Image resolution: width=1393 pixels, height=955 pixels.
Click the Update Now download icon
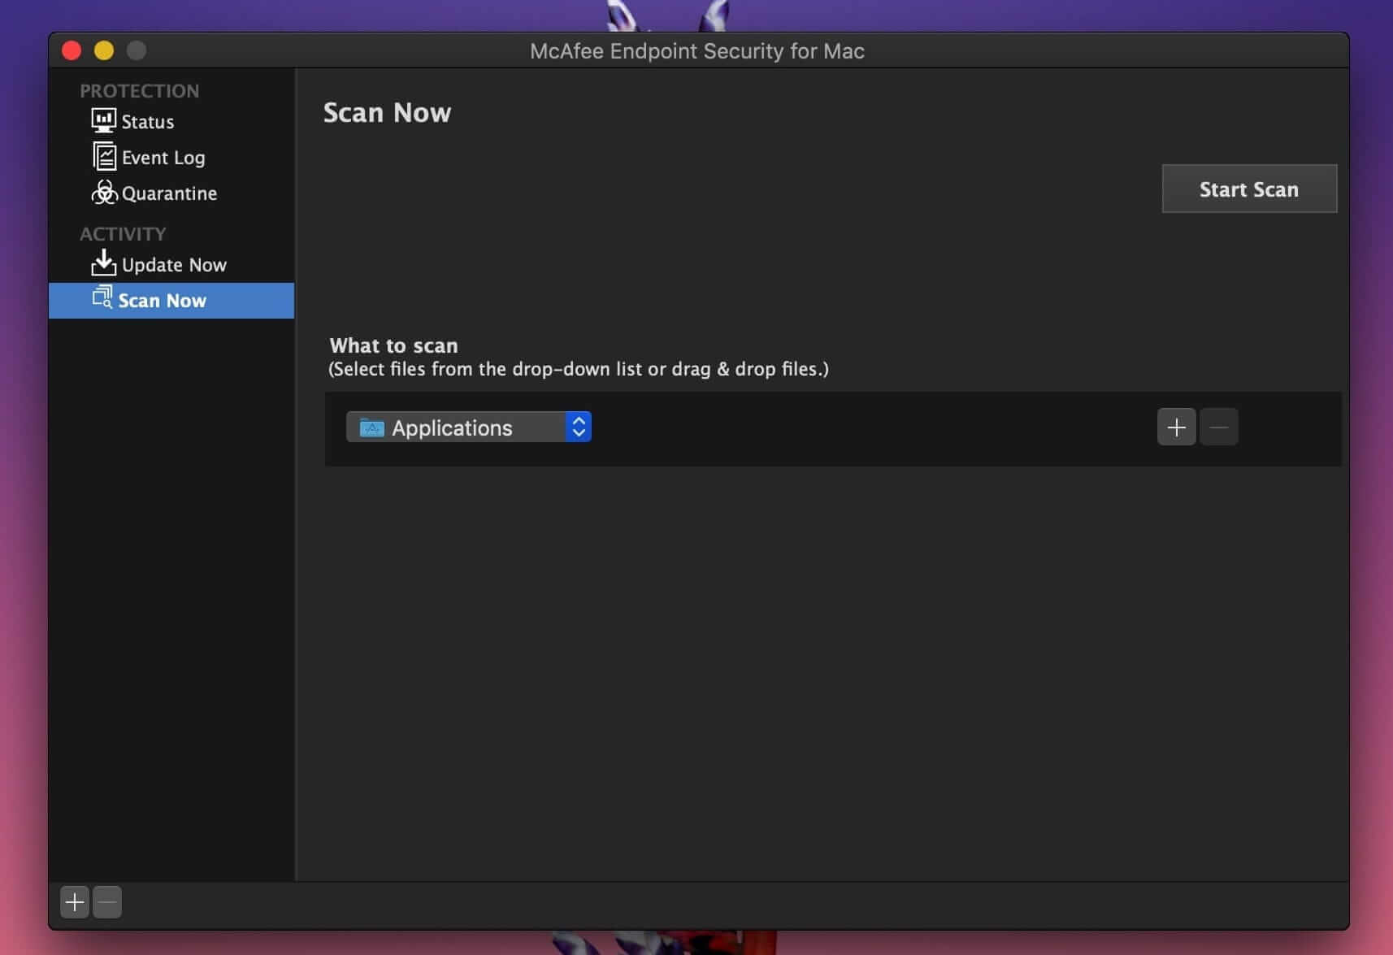103,263
